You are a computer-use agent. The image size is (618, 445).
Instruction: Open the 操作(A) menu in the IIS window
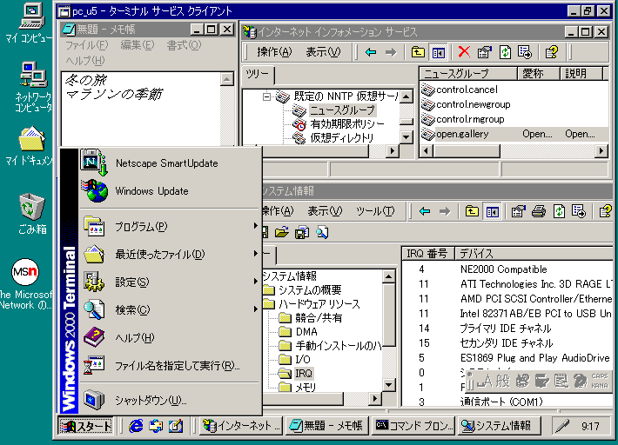tap(274, 52)
